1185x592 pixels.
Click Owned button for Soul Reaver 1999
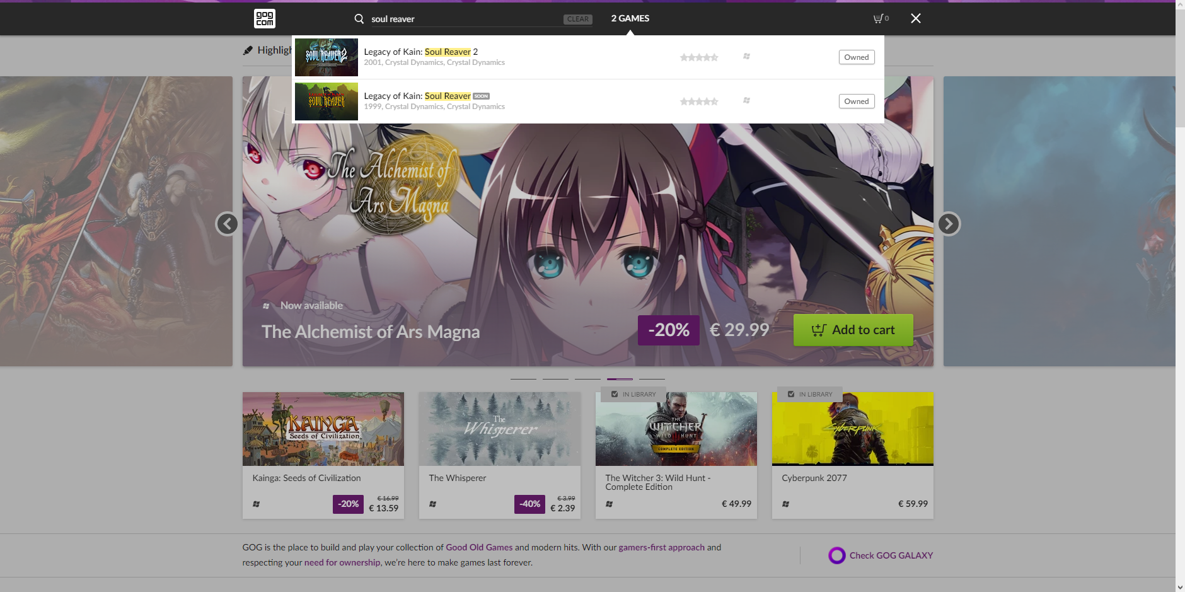click(857, 102)
